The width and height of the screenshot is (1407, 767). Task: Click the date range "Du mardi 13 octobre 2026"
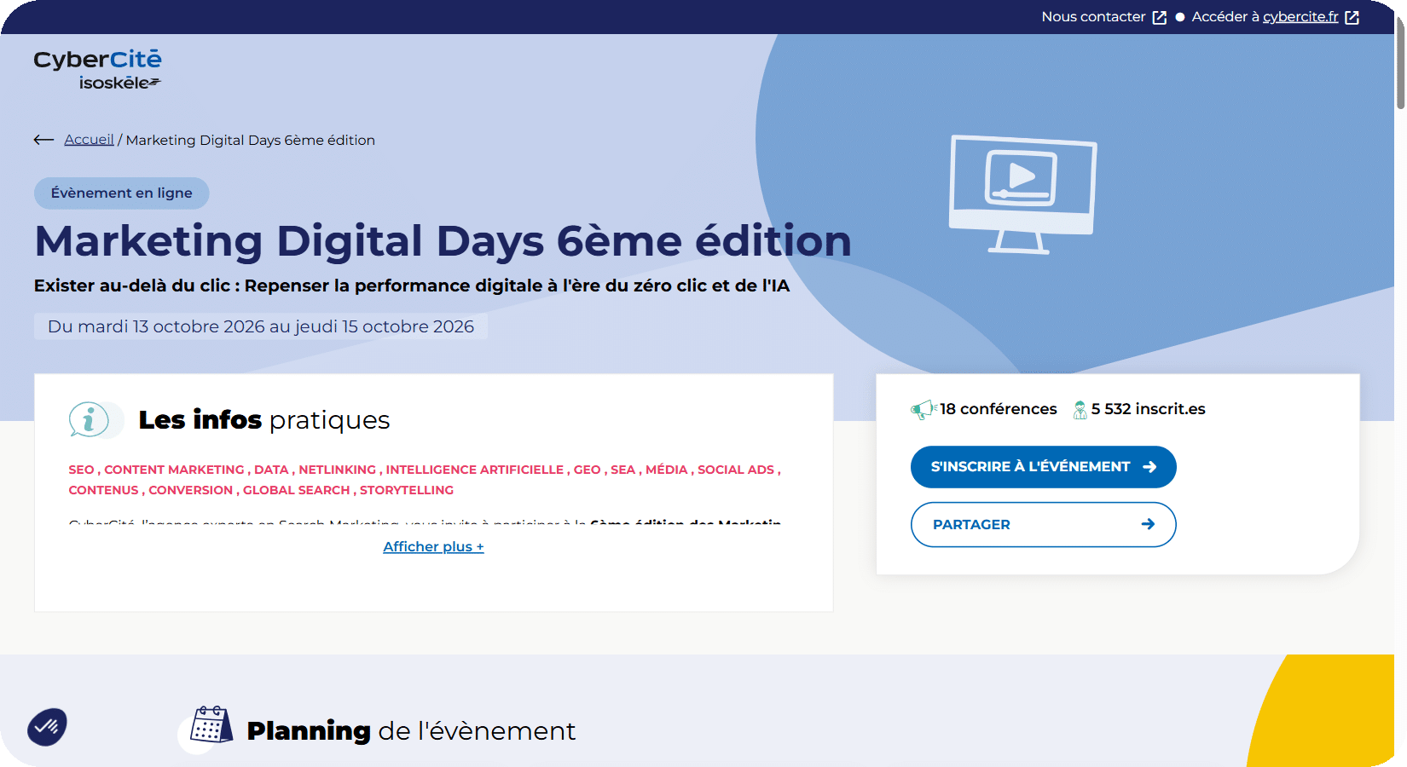pos(156,326)
